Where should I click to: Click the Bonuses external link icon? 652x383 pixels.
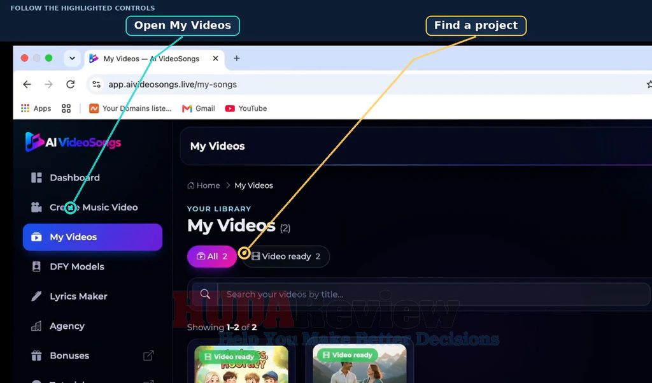(148, 356)
